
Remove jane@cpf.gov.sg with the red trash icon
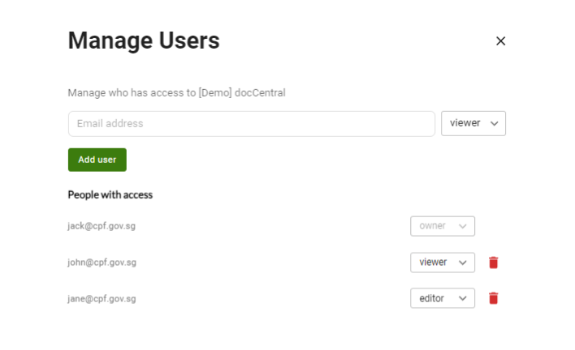tap(493, 298)
